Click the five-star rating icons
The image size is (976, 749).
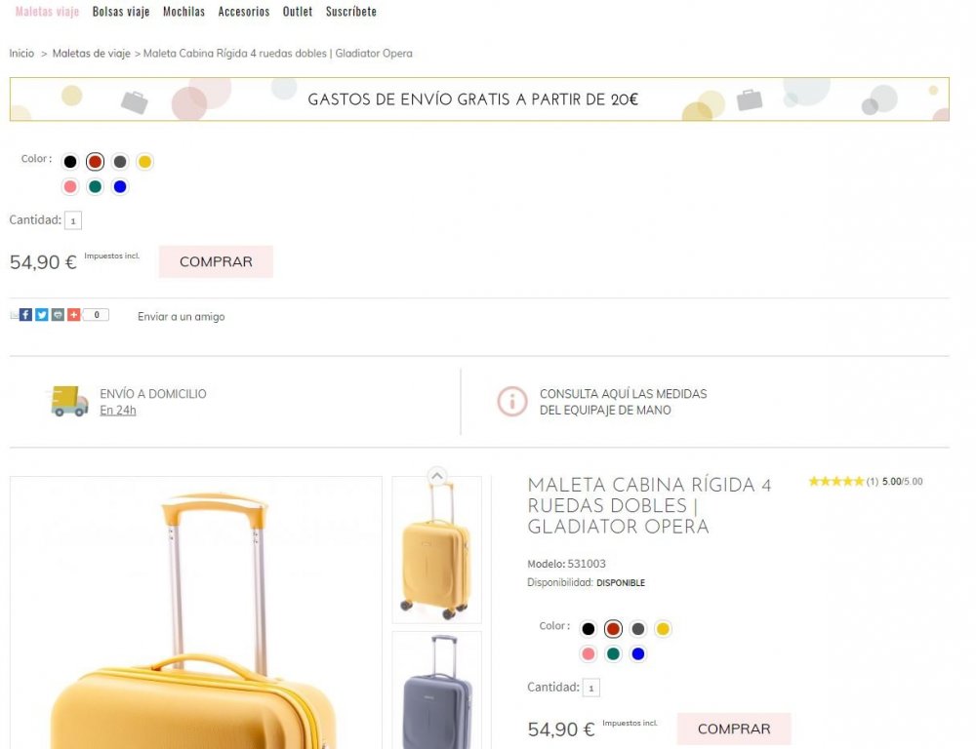click(x=835, y=482)
